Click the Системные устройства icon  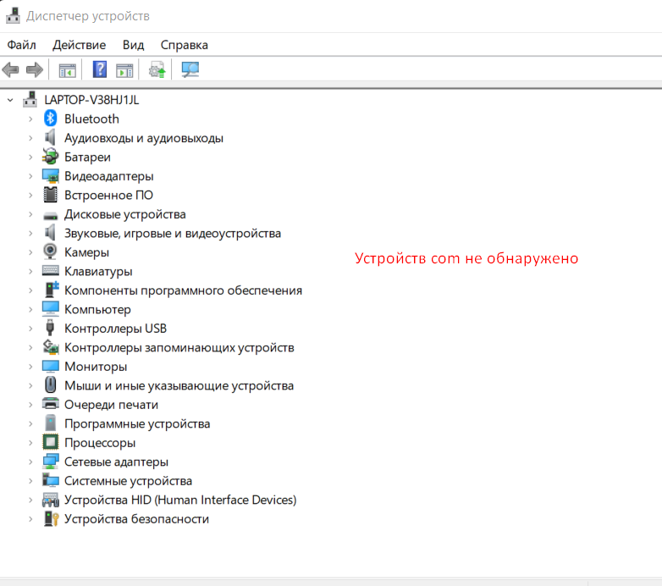(51, 480)
